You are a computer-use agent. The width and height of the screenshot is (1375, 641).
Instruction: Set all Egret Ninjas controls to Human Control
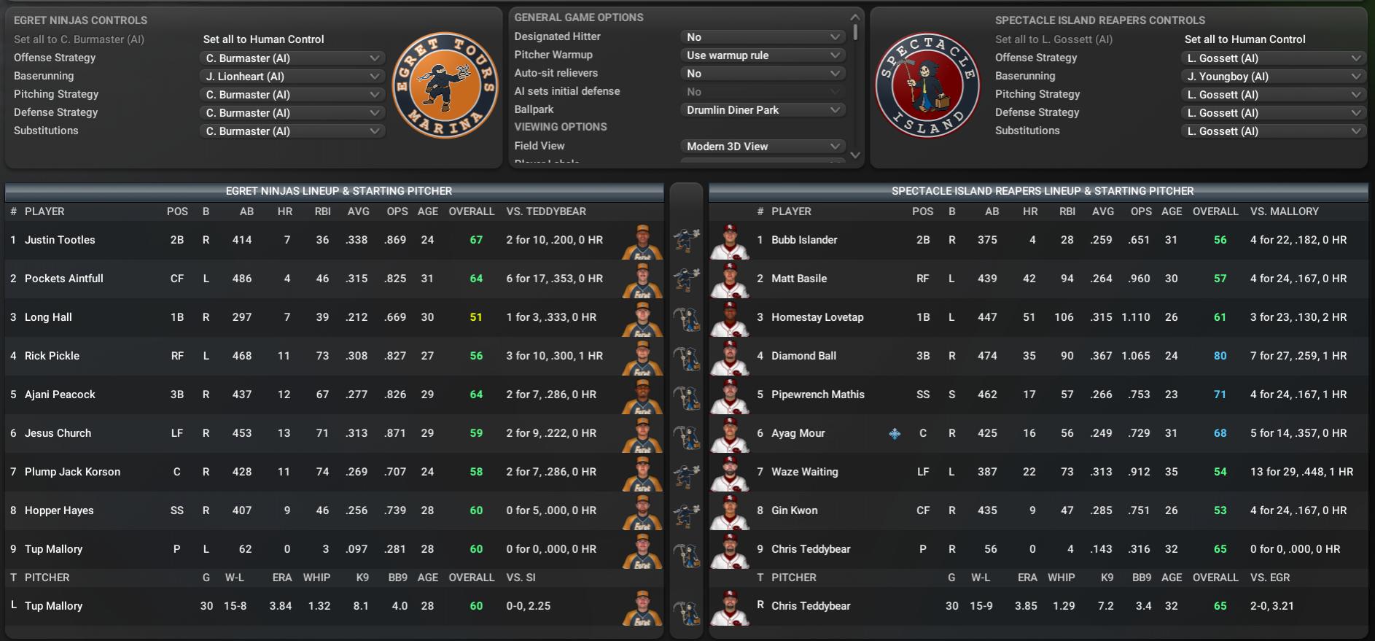coord(263,39)
